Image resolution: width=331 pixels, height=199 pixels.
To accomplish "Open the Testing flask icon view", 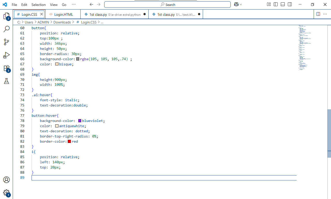I will click(x=6, y=81).
